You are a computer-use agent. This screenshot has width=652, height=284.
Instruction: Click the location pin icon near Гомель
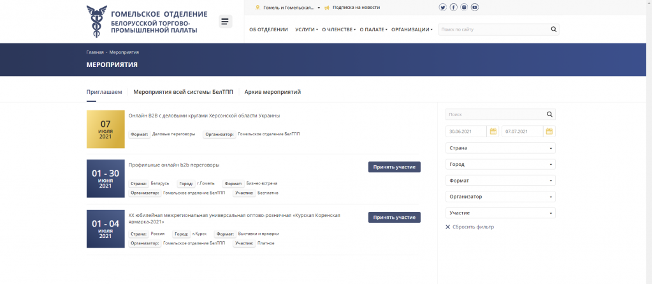point(258,8)
